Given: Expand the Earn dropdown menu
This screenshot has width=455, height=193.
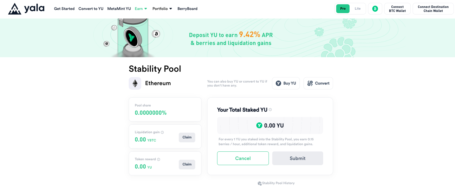Looking at the screenshot, I should (141, 9).
